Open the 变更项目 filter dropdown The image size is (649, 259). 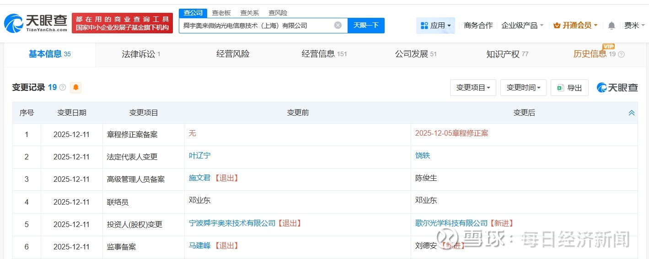pos(473,87)
